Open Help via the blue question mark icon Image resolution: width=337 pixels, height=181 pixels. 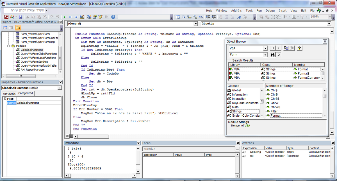point(113,17)
